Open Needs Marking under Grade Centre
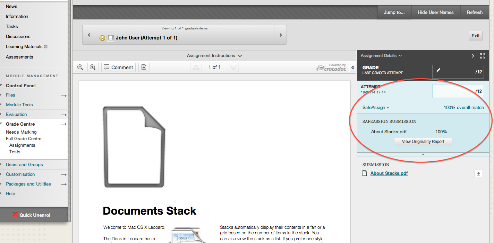 [21, 132]
